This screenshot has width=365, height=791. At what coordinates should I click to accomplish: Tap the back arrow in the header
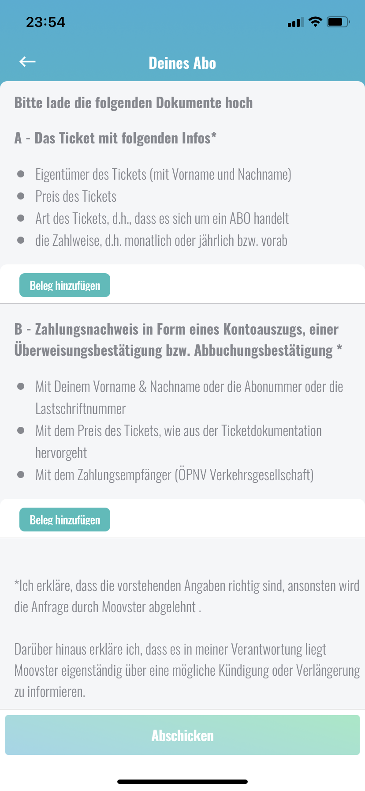(x=27, y=62)
